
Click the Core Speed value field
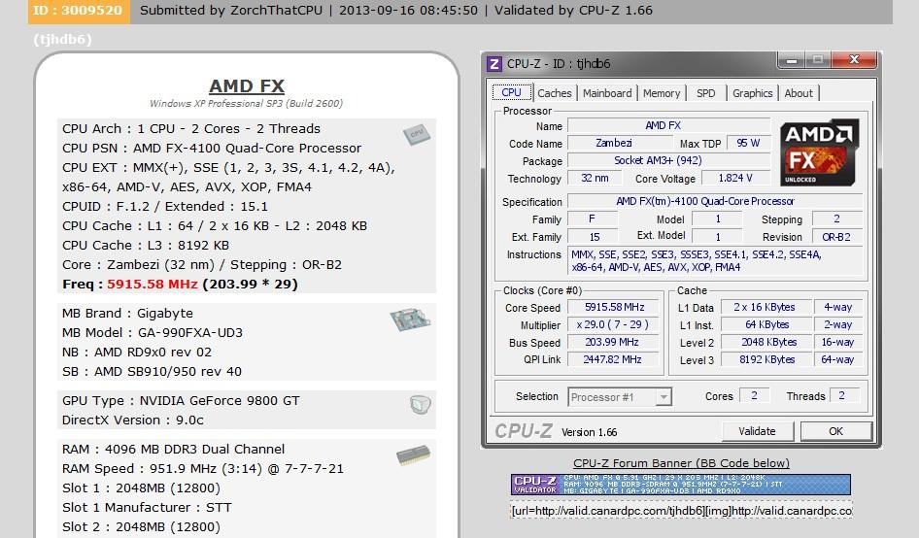pyautogui.click(x=614, y=307)
